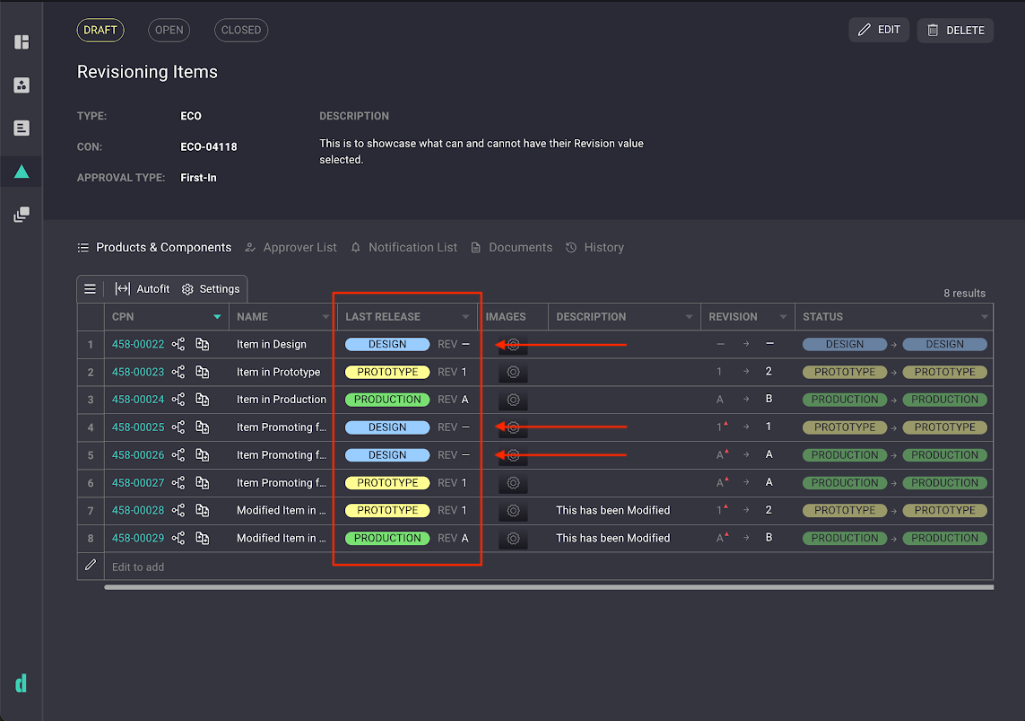Open the change orders triangle sidebar icon
This screenshot has width=1025, height=721.
[22, 172]
